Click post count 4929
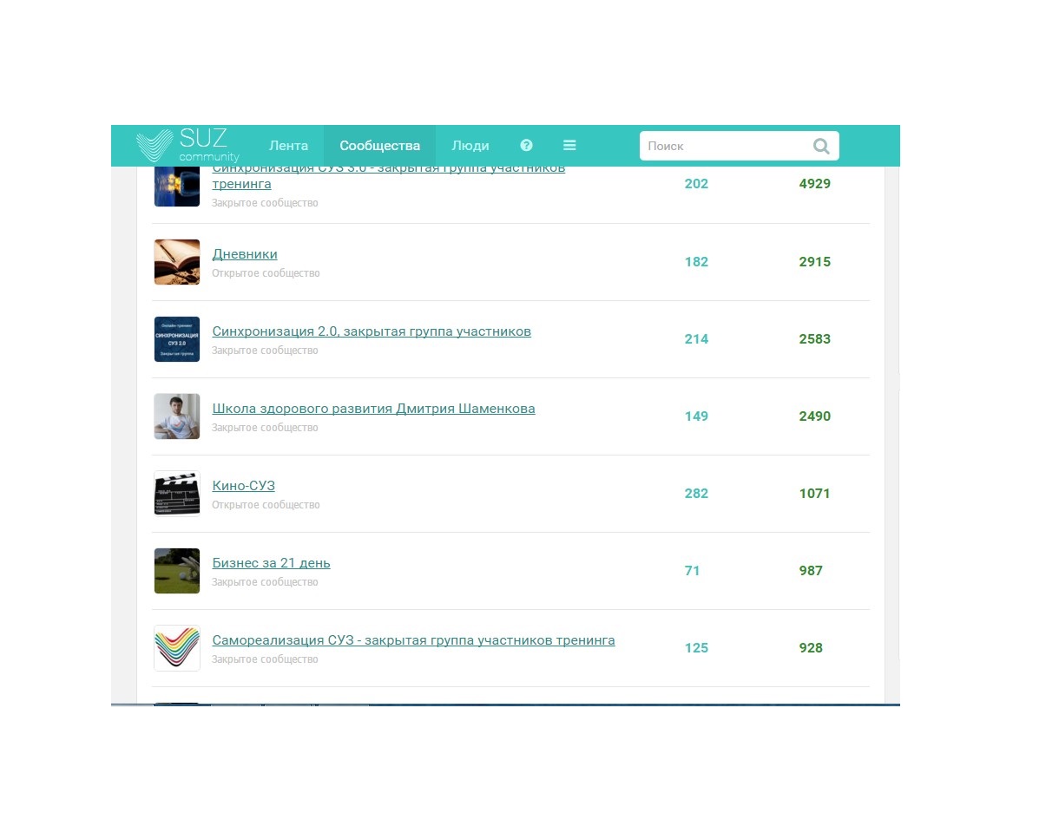The height and width of the screenshot is (826, 1059). click(x=815, y=184)
